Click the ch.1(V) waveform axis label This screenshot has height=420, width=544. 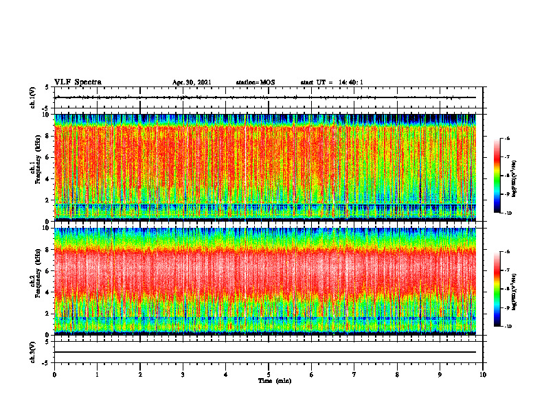point(33,97)
